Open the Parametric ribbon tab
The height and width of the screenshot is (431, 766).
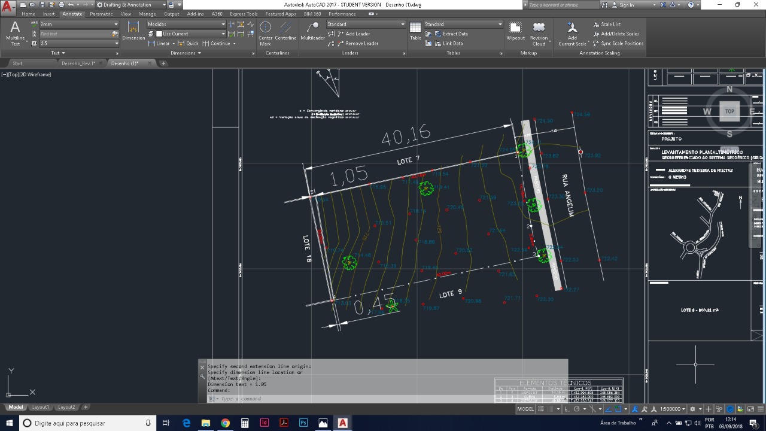101,14
